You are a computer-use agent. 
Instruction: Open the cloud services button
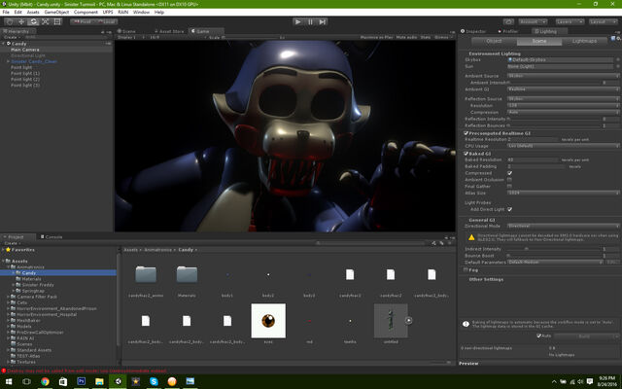tap(508, 21)
